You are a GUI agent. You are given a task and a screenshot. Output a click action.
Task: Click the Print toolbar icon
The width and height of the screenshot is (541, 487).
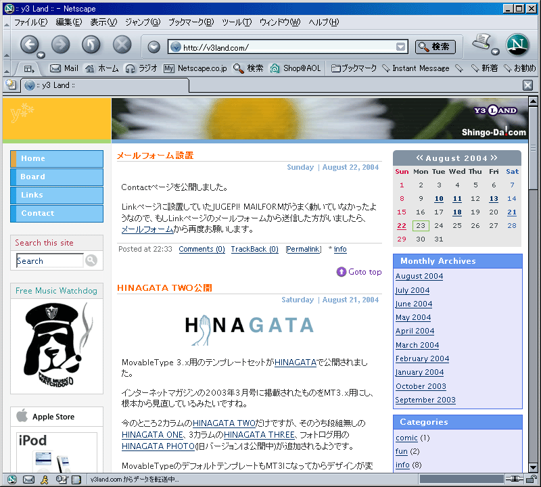tap(481, 42)
